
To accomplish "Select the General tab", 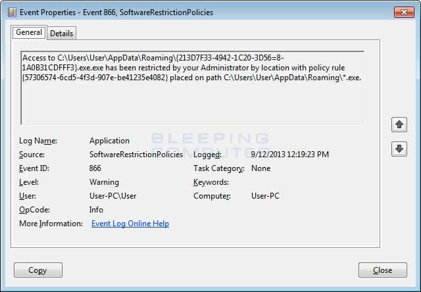I will 29,32.
